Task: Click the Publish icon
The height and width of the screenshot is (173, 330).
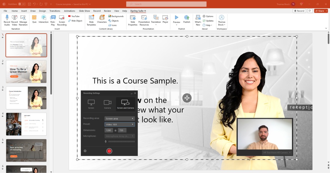Action: tap(187, 19)
